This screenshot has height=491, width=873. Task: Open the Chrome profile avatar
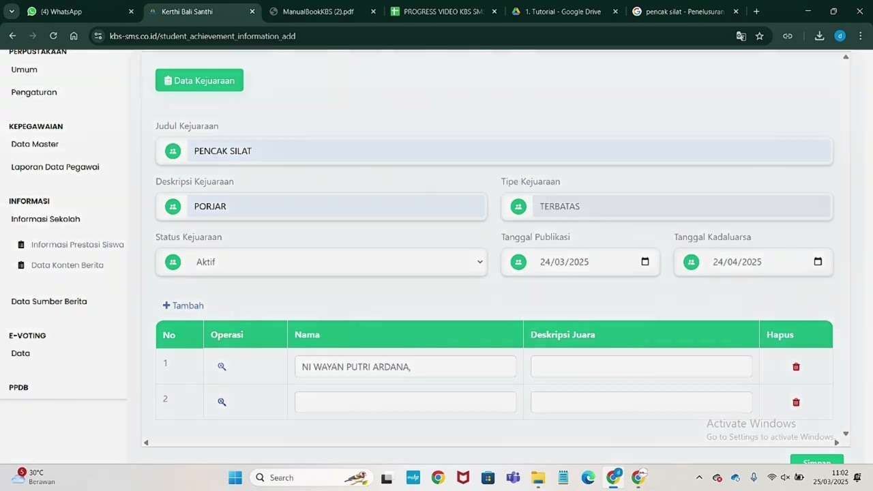(840, 36)
